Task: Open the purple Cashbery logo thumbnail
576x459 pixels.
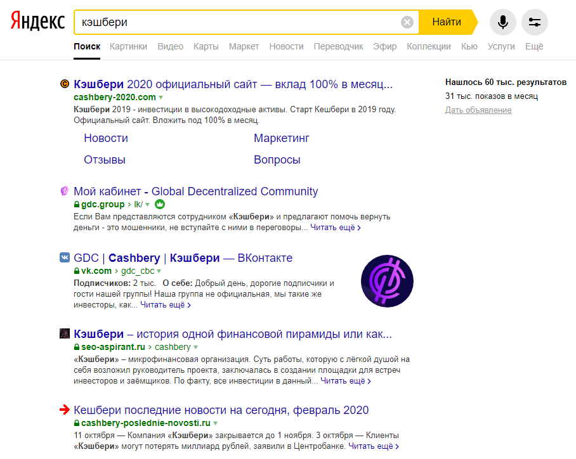Action: click(387, 281)
